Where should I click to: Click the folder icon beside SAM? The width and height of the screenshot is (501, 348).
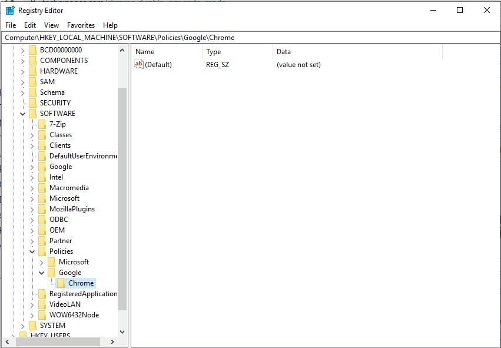[32, 82]
